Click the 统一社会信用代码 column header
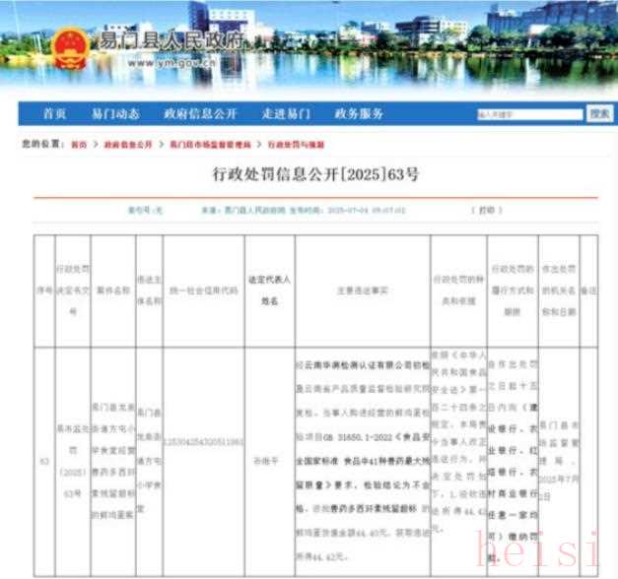Screen dimensions: 618x579 [x=201, y=290]
